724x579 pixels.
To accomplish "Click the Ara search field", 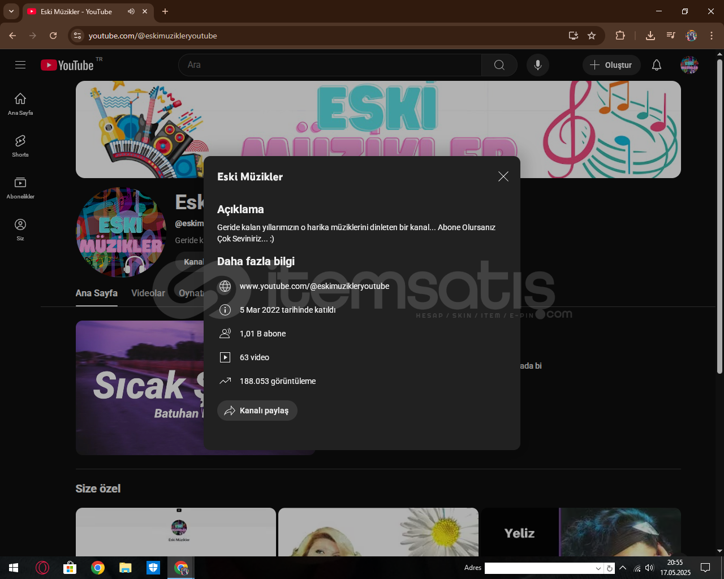I will pyautogui.click(x=330, y=65).
